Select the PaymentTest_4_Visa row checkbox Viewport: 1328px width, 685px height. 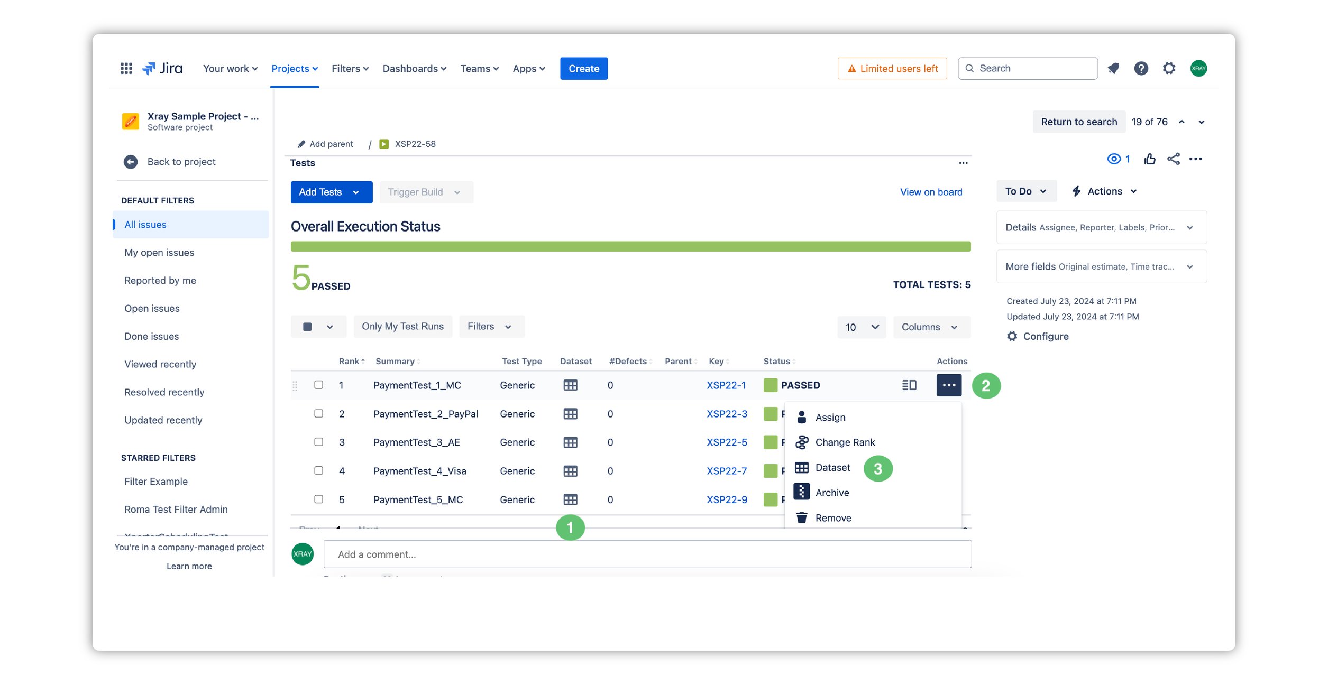[x=318, y=470]
